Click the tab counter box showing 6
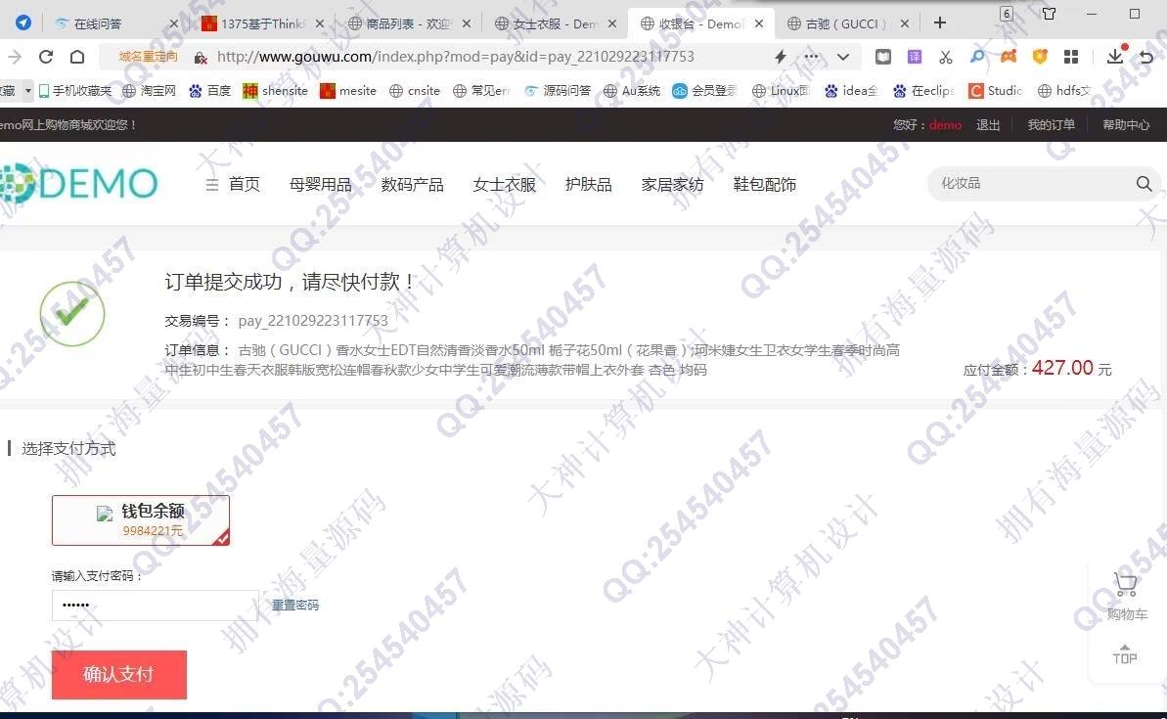The height and width of the screenshot is (719, 1167). pyautogui.click(x=1007, y=14)
